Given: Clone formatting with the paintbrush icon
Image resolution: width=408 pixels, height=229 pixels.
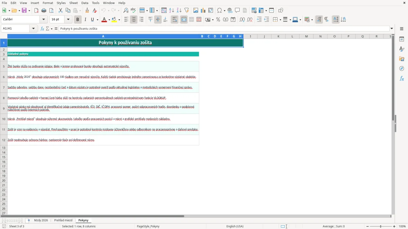Looking at the screenshot, I should click(x=87, y=11).
